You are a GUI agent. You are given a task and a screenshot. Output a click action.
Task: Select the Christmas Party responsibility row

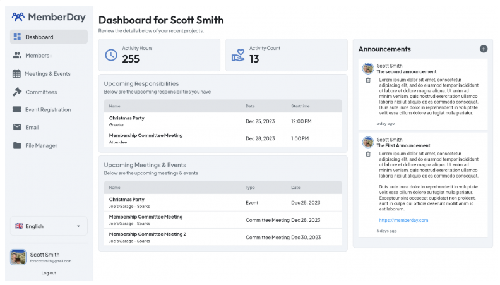pyautogui.click(x=223, y=121)
